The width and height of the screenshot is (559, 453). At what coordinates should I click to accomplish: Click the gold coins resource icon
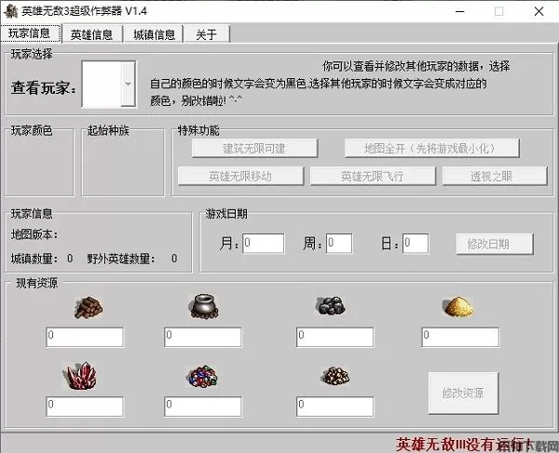click(335, 376)
